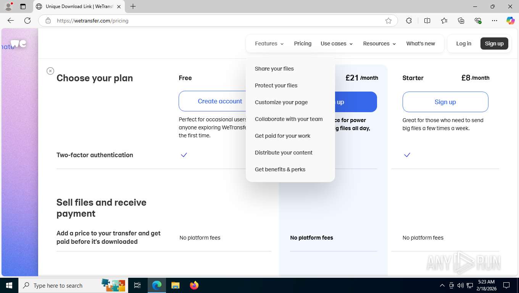Click No platform fees under the Starter column

click(x=423, y=238)
